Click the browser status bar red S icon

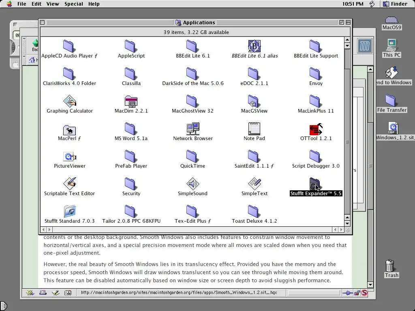point(364,293)
